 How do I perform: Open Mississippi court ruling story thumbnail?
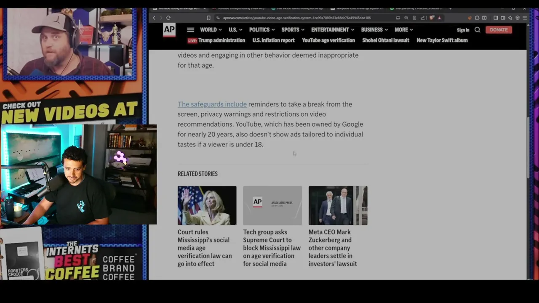click(x=207, y=205)
